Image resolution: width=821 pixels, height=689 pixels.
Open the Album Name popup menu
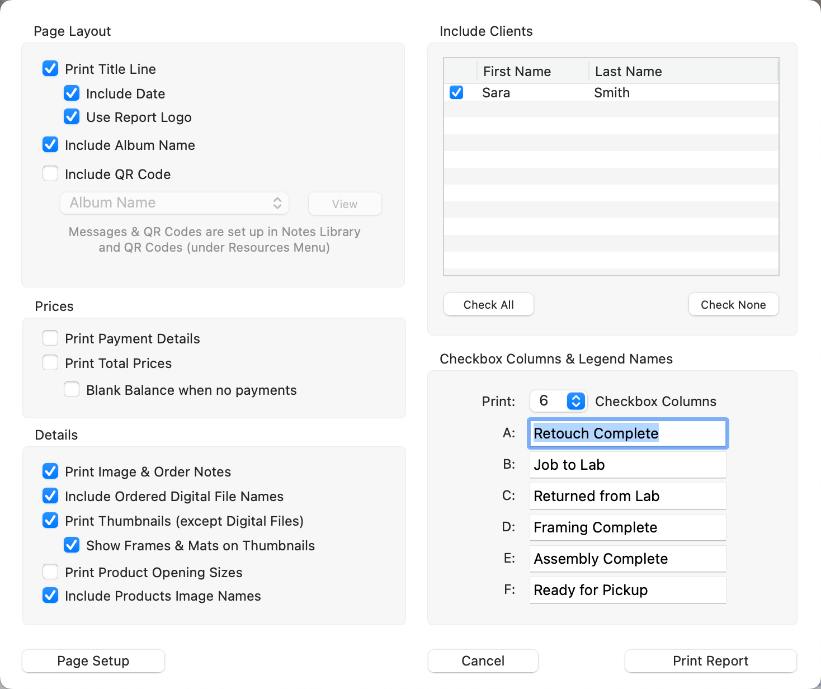tap(174, 203)
